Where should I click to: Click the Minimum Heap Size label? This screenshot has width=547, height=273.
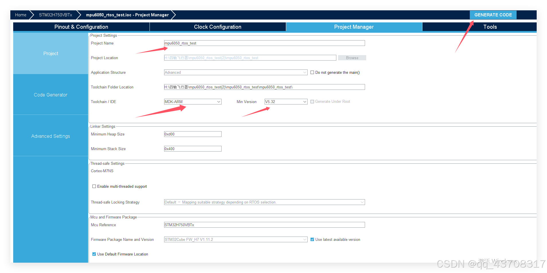click(108, 134)
